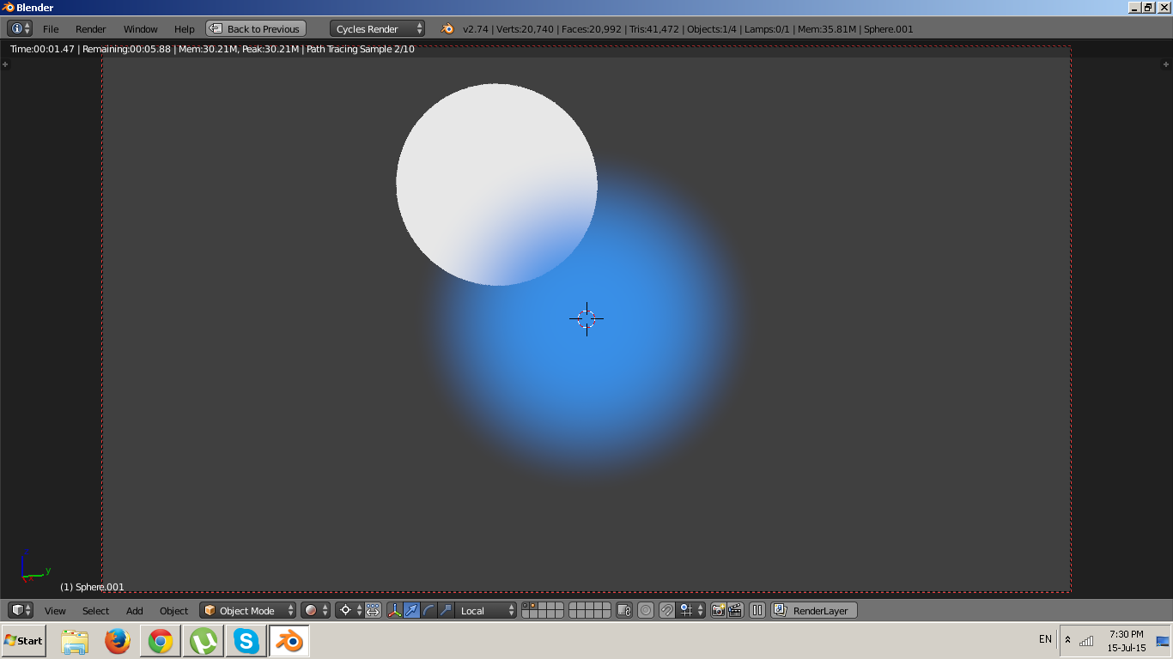
Task: Open the Info editor type selector
Action: pos(20,28)
